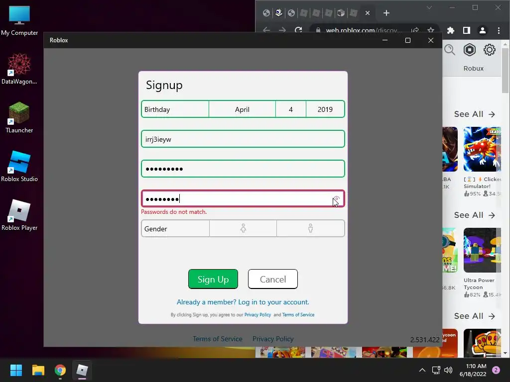Close the active Chrome tab

[368, 13]
